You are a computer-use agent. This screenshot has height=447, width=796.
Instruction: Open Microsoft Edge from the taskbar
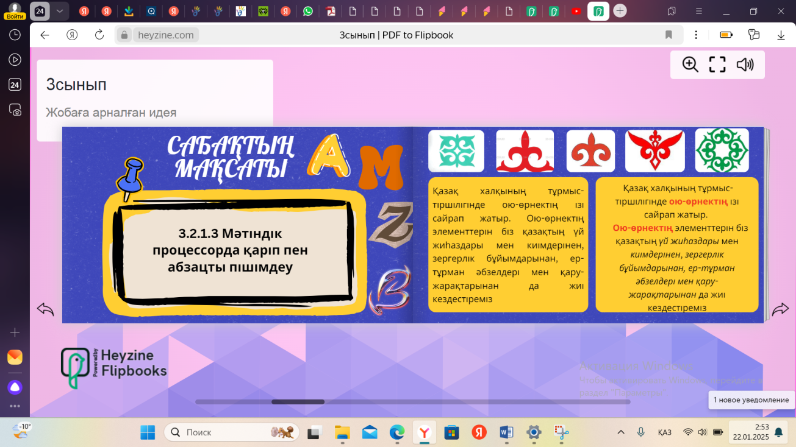click(x=396, y=432)
